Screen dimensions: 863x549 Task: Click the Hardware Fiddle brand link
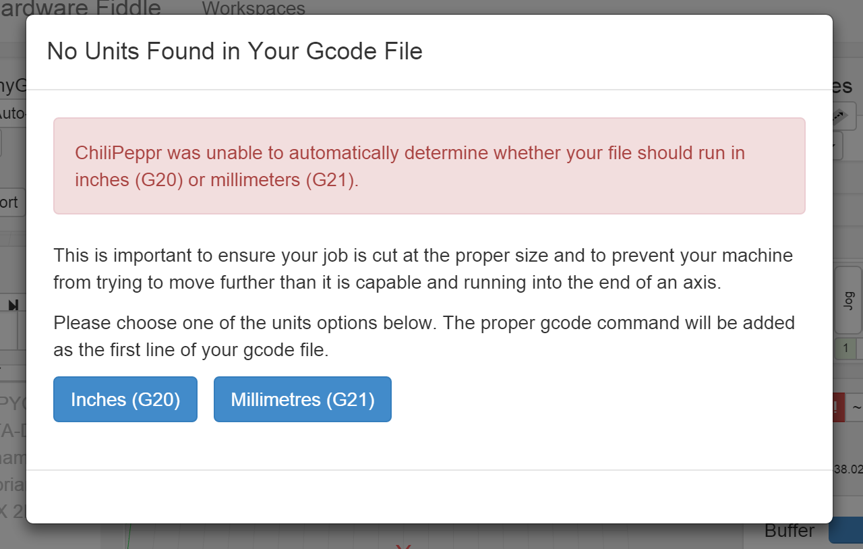pyautogui.click(x=81, y=8)
